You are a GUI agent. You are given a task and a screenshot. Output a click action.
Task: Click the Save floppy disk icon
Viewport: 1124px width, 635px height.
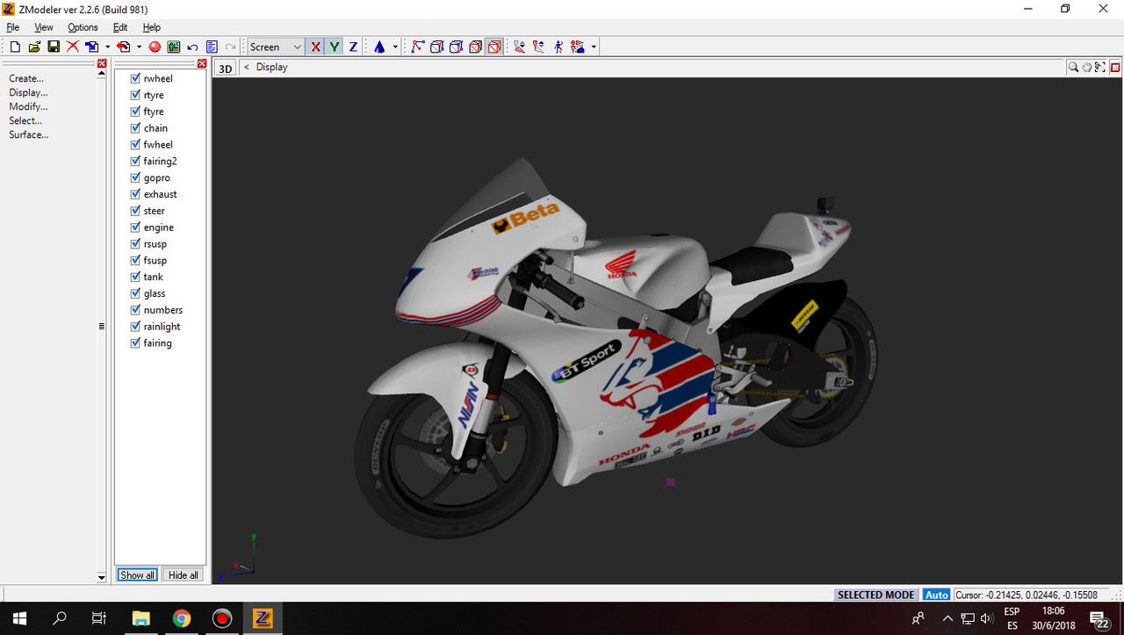tap(54, 47)
